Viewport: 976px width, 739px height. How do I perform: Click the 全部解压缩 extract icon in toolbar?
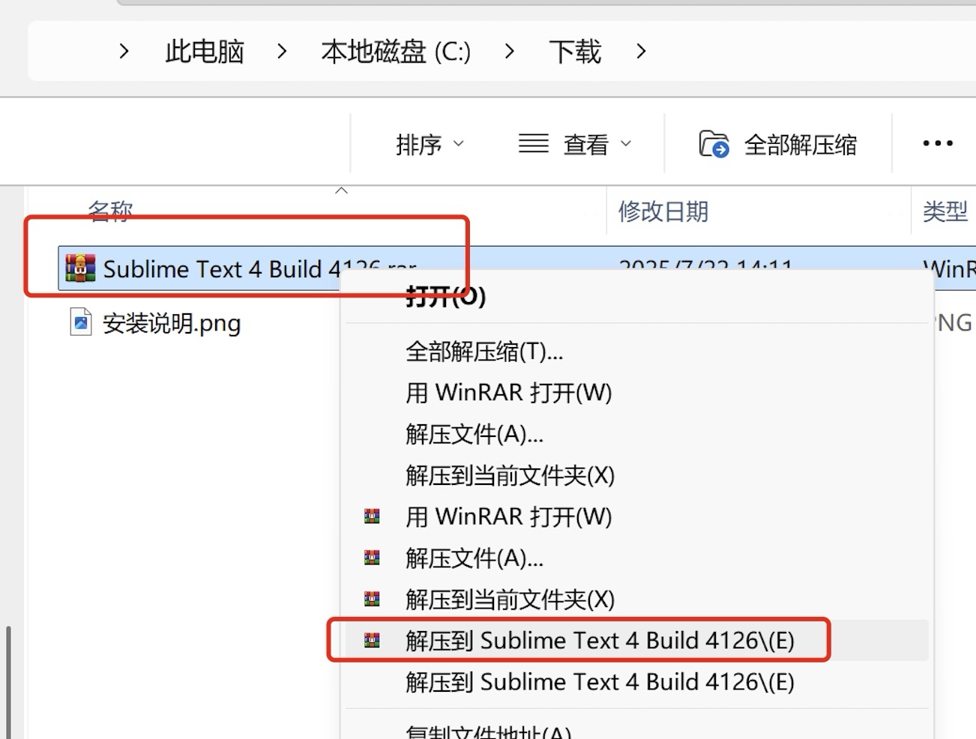714,144
